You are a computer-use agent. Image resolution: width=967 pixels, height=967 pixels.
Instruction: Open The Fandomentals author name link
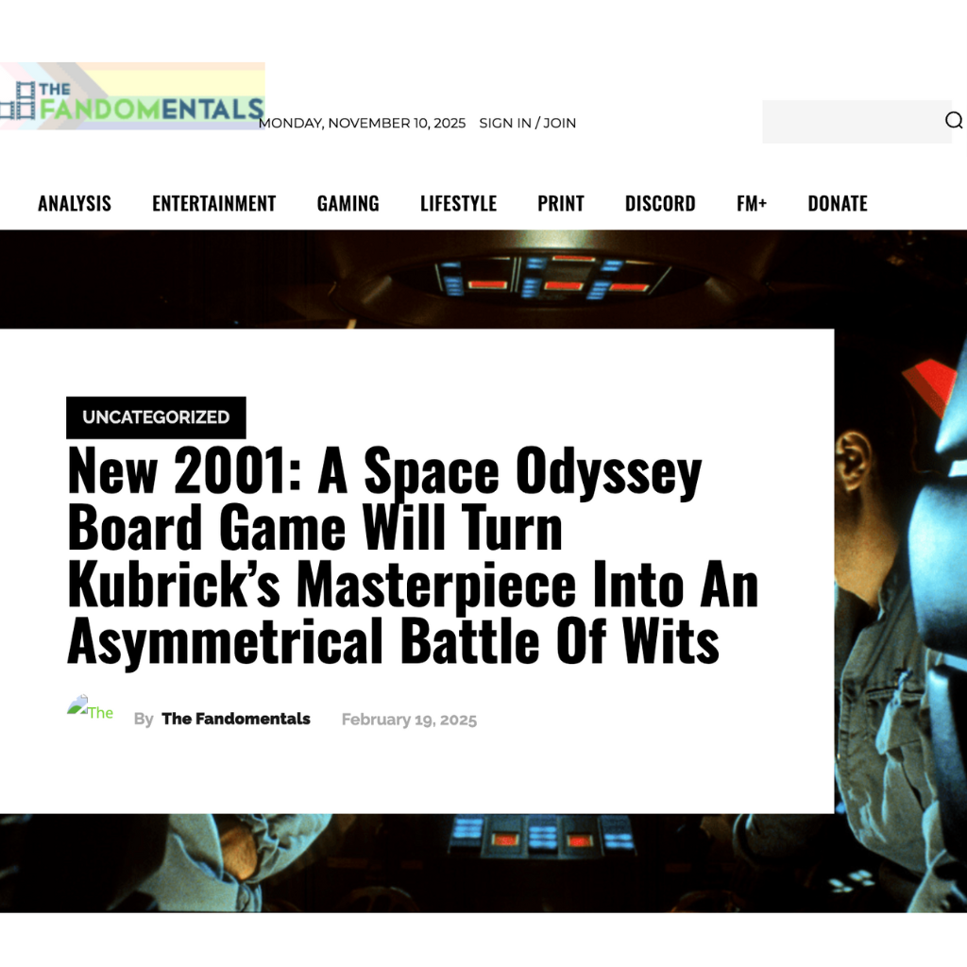(x=236, y=719)
